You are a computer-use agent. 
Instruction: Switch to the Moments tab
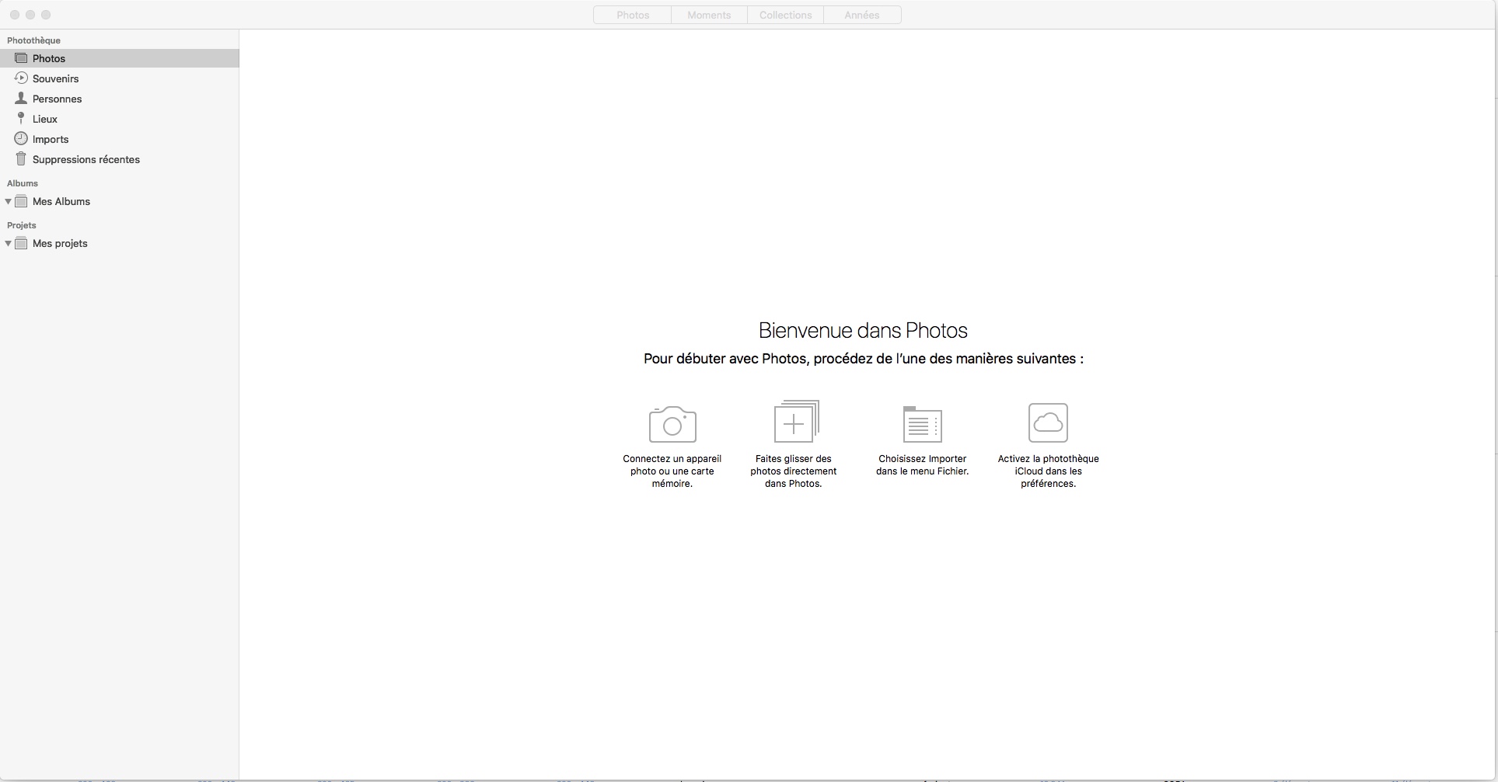(x=709, y=15)
